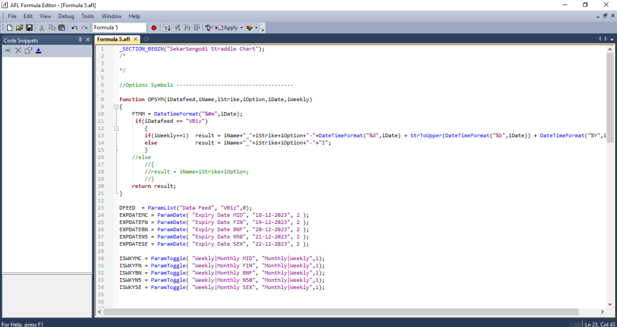The width and height of the screenshot is (617, 327).
Task: Copy selected code using Copy icon
Action: click(52, 28)
